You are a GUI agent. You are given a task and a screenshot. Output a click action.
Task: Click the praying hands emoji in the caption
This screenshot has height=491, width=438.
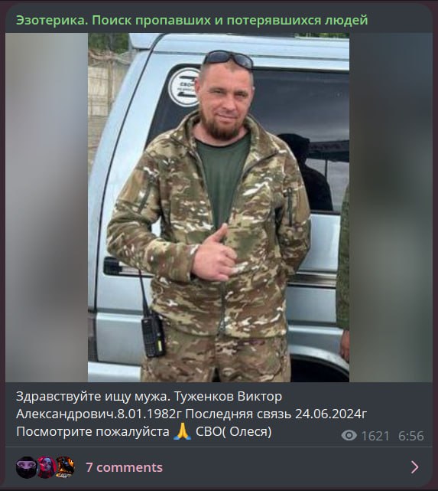click(x=183, y=432)
